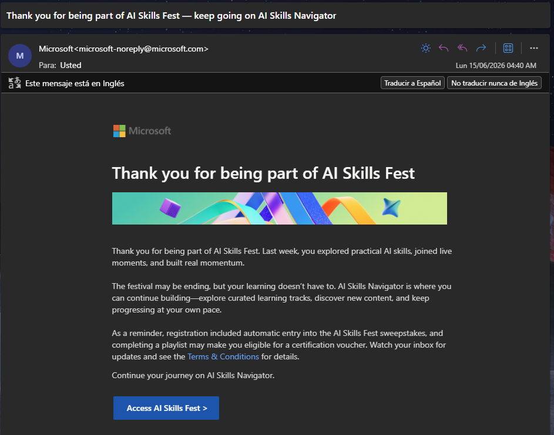Image resolution: width=554 pixels, height=435 pixels.
Task: Click the Microsoft logo in email body
Action: click(142, 131)
